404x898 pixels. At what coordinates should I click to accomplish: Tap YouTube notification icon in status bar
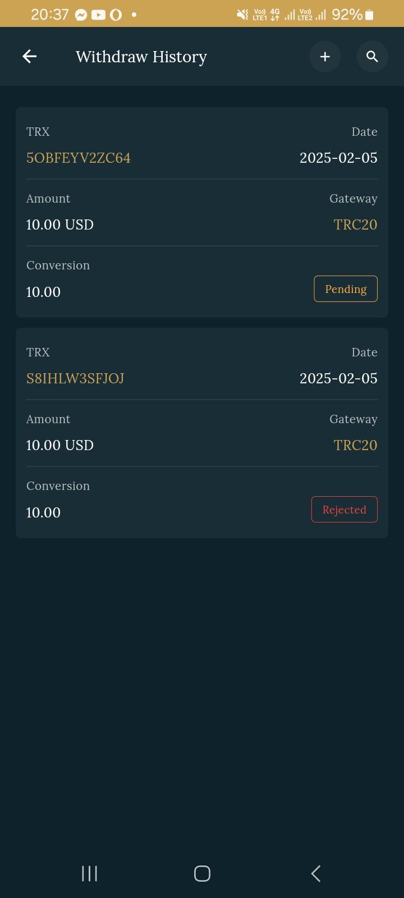pyautogui.click(x=98, y=15)
